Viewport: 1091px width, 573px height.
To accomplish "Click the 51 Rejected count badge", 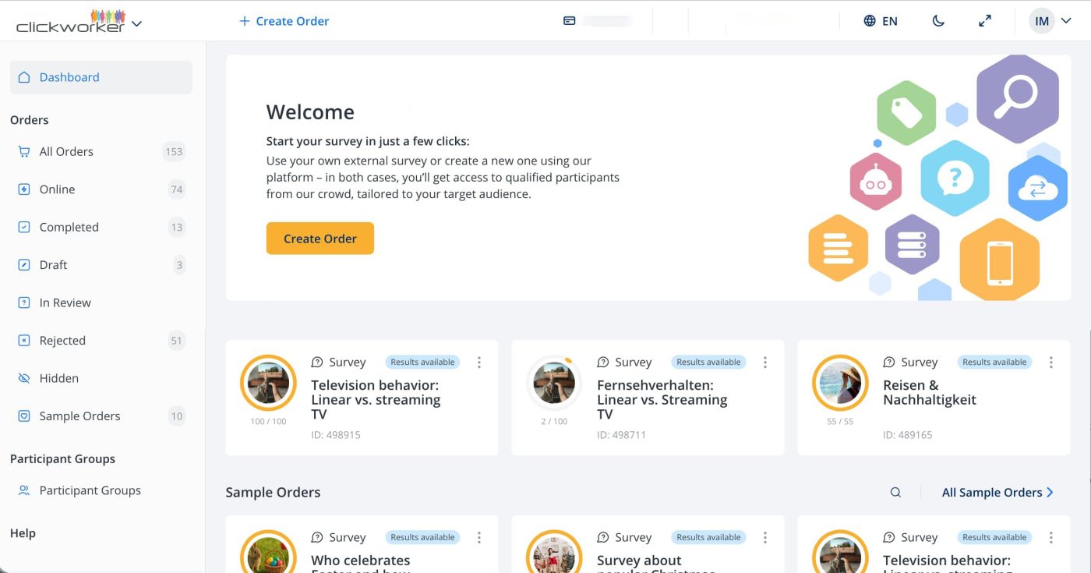I will [177, 341].
